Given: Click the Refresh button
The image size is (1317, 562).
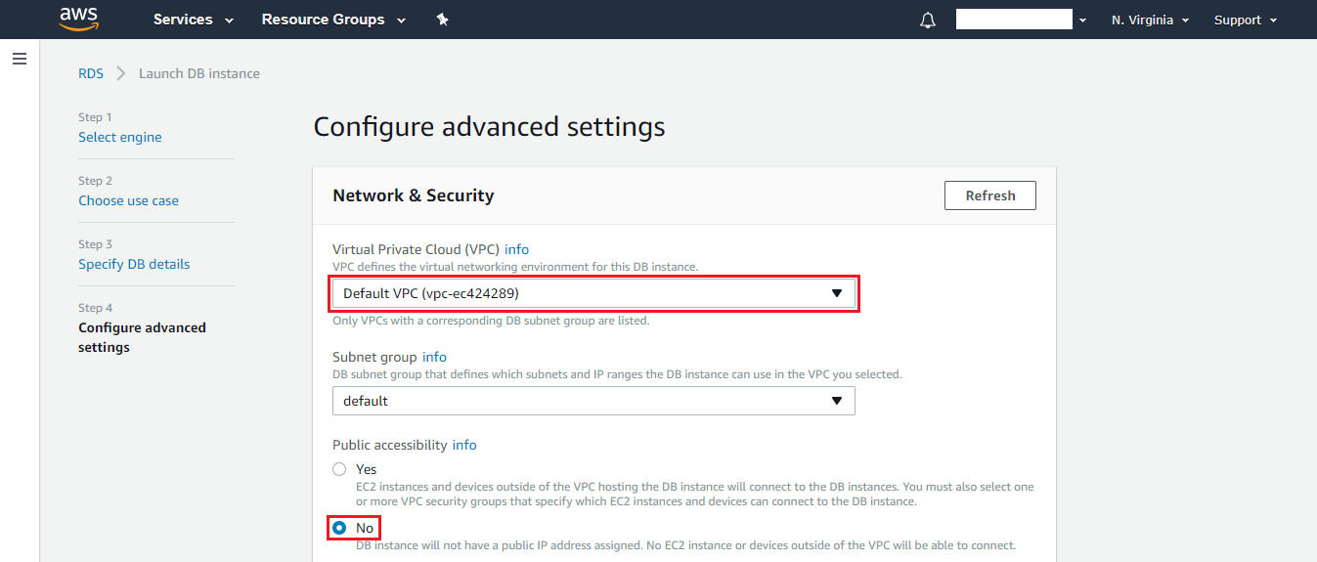Looking at the screenshot, I should pyautogui.click(x=989, y=195).
